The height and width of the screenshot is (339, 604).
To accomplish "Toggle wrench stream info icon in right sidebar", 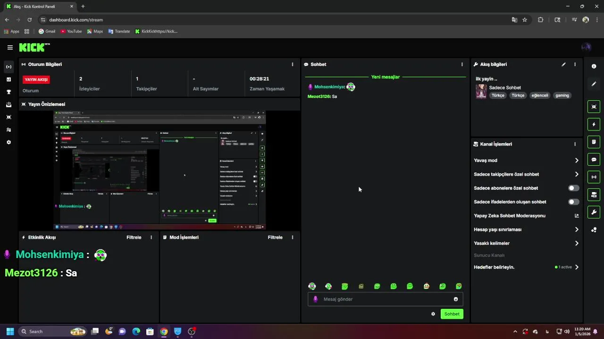I will coord(594,212).
